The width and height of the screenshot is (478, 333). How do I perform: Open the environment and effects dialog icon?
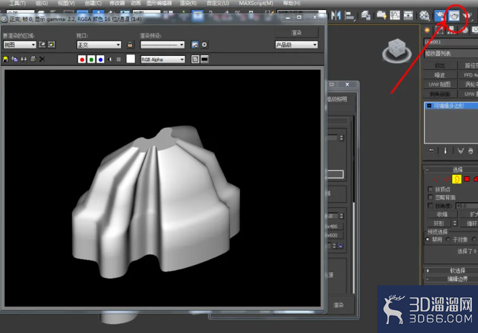[x=204, y=45]
